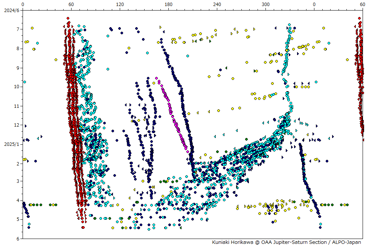Click month 3 on the vertical axis
The image size is (369, 245).
point(18,181)
